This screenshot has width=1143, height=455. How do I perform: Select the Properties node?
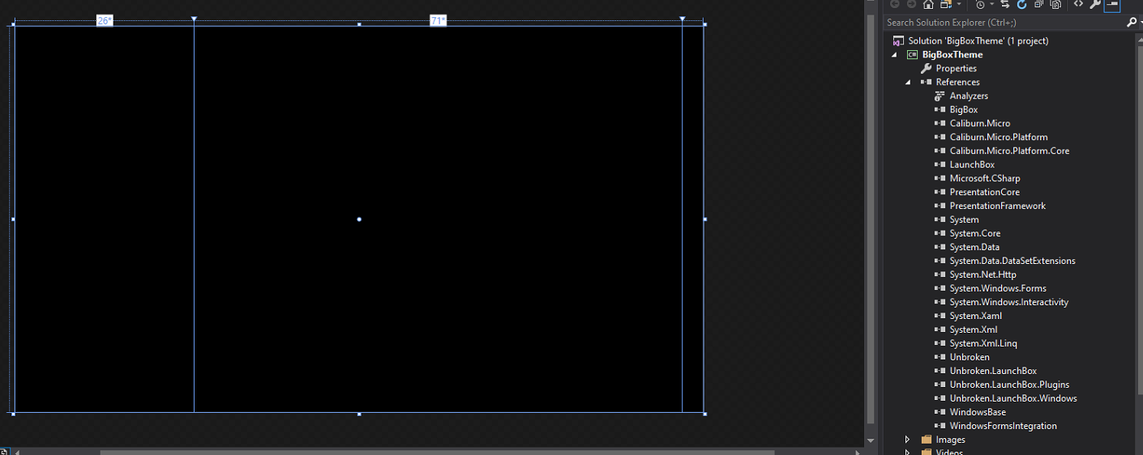[956, 69]
